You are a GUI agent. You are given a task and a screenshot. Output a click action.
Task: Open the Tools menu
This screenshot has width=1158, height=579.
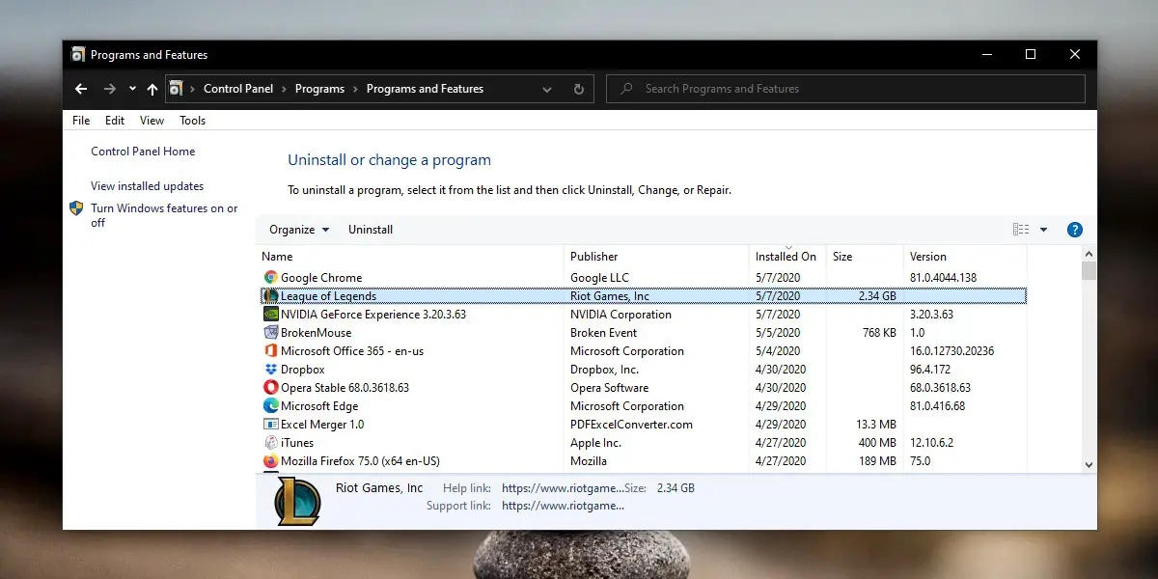click(193, 121)
